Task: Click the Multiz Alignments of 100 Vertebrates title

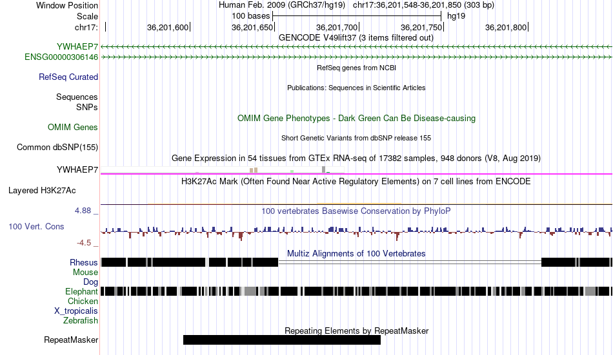Action: 356,253
